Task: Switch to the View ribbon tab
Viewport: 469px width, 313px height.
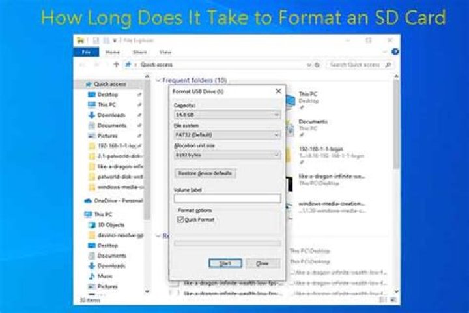Action: (165, 52)
